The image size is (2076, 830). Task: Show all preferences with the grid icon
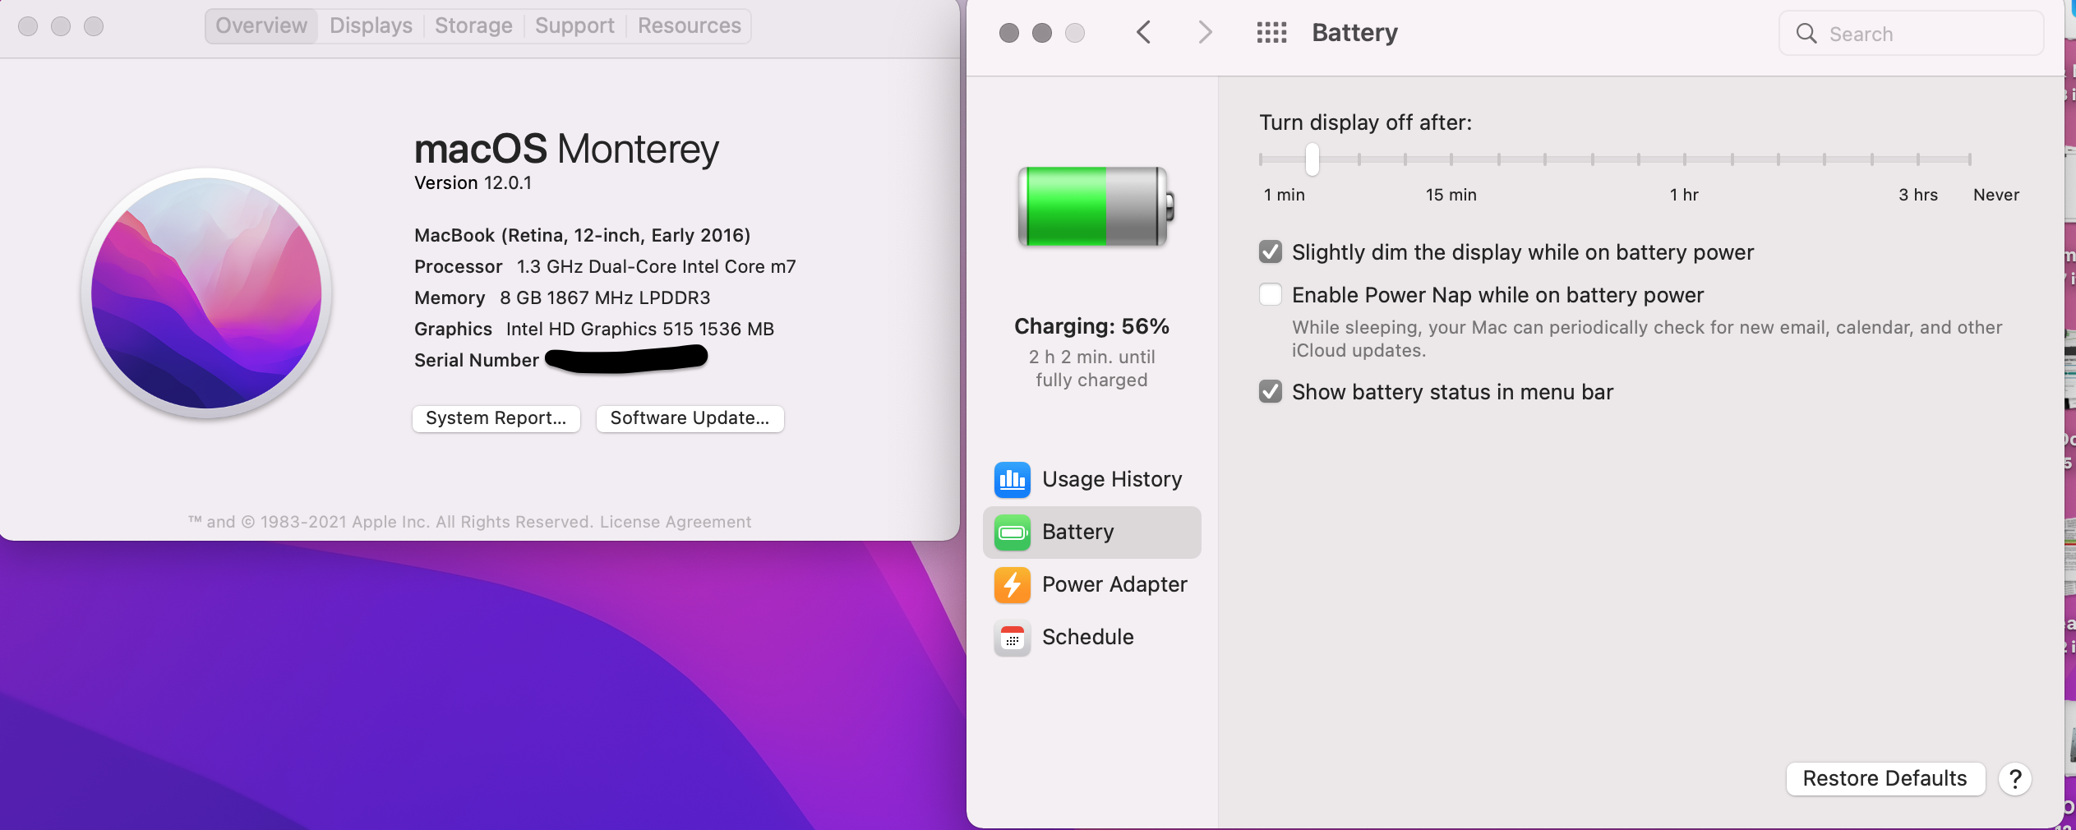coord(1271,33)
